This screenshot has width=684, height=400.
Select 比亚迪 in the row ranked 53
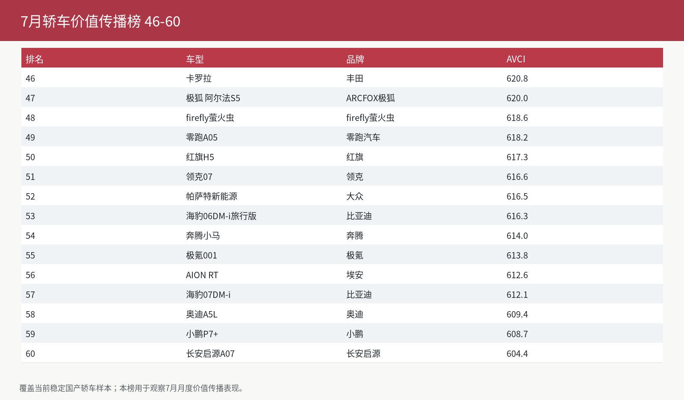[359, 216]
